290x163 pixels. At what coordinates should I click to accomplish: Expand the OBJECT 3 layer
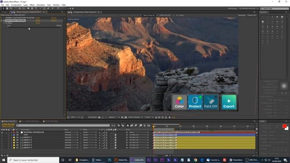click(12, 143)
